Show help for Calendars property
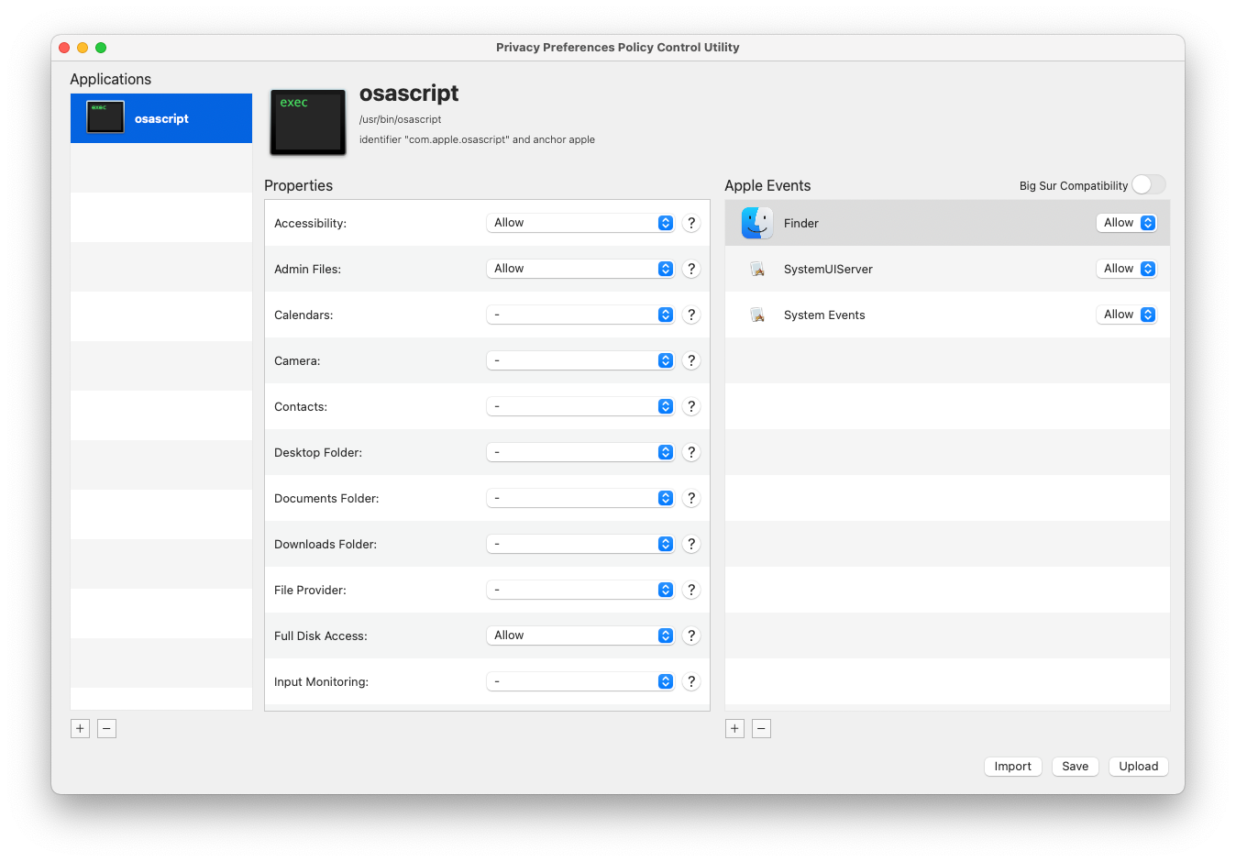1236x862 pixels. [x=691, y=315]
